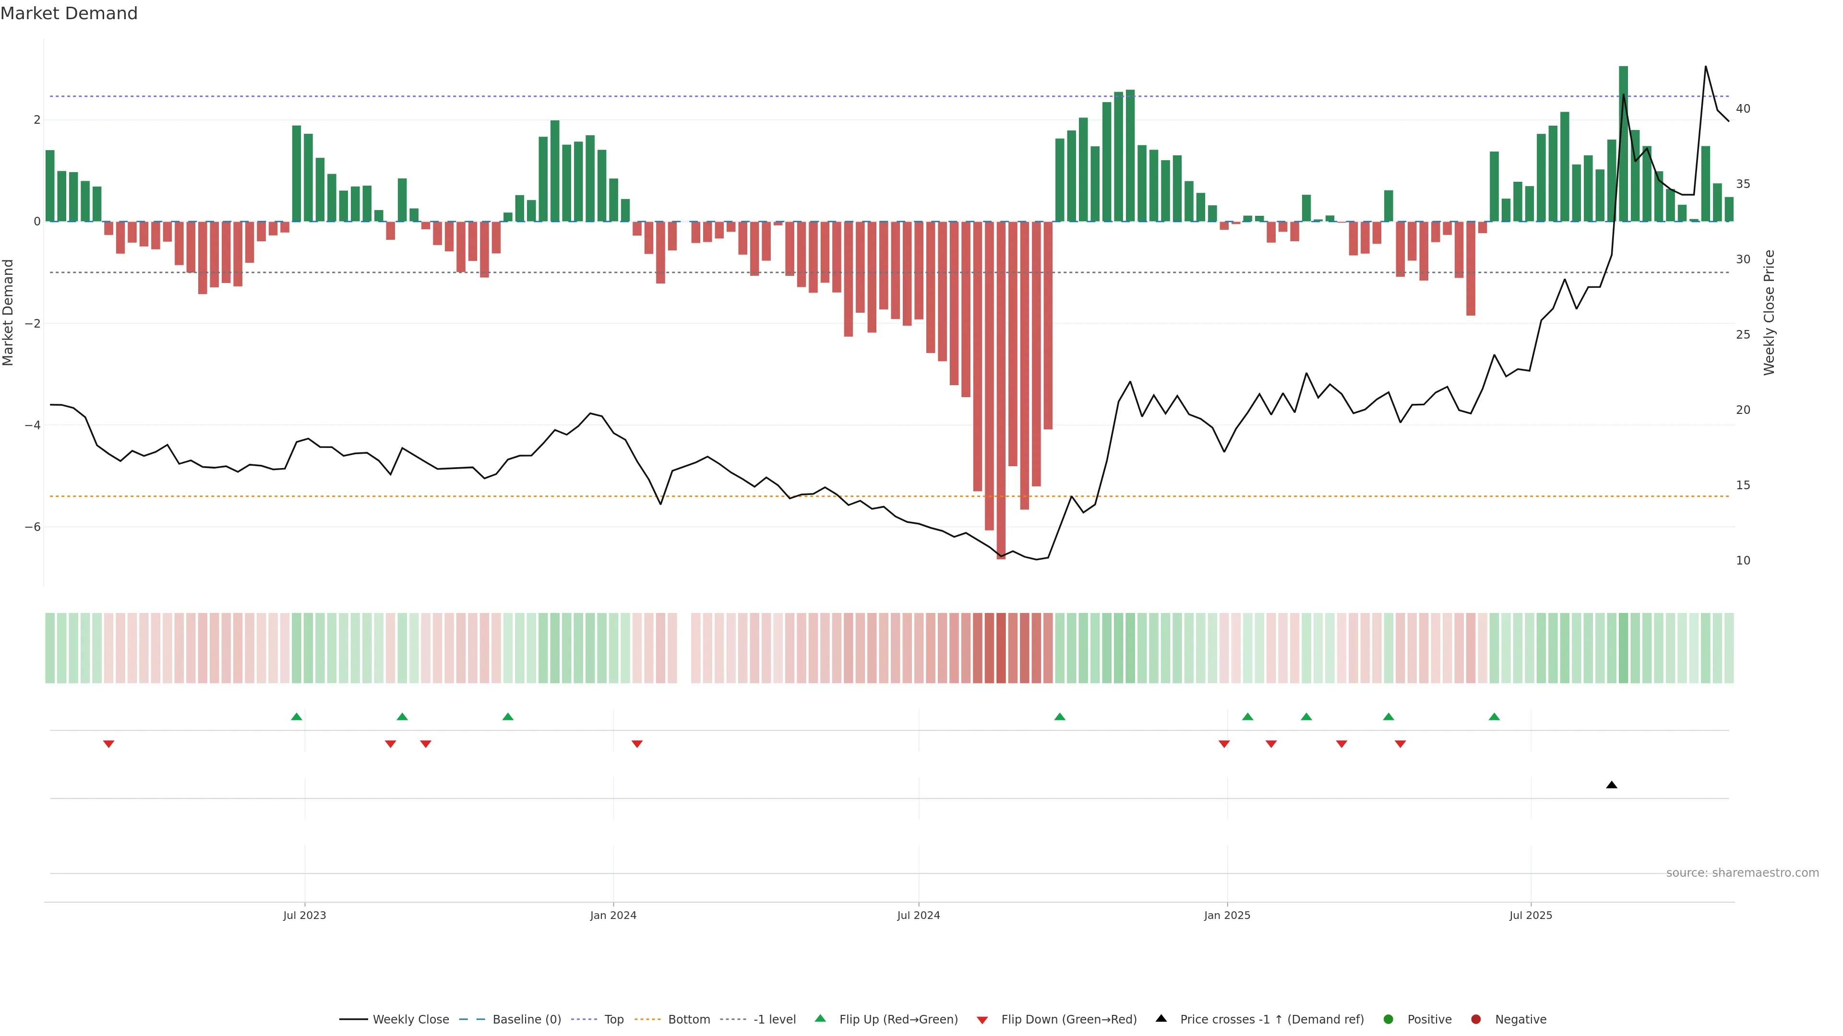Click the black price-cross triangle marker
Image resolution: width=1843 pixels, height=1036 pixels.
tap(1611, 785)
